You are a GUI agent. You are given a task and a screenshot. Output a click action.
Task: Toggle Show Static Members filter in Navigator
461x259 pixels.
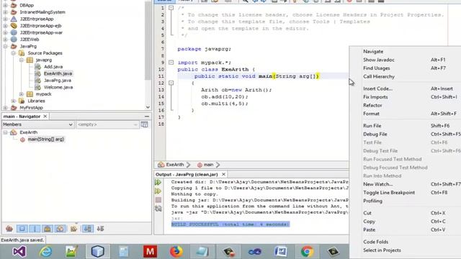35,229
